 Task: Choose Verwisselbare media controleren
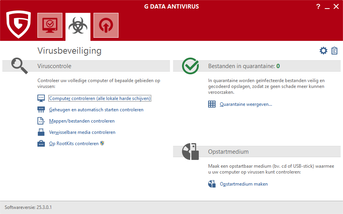[x=82, y=132]
